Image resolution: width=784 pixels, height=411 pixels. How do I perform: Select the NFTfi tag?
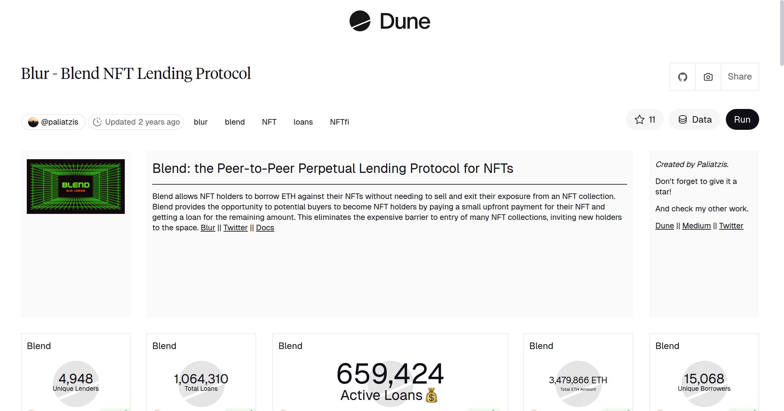(339, 122)
